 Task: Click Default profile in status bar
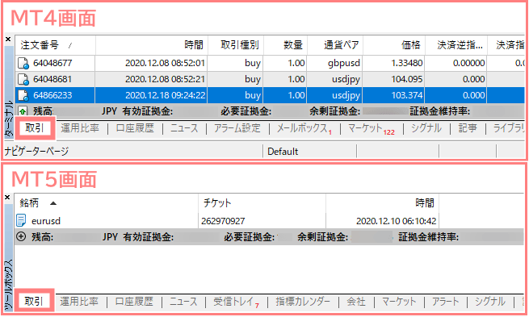coord(283,152)
